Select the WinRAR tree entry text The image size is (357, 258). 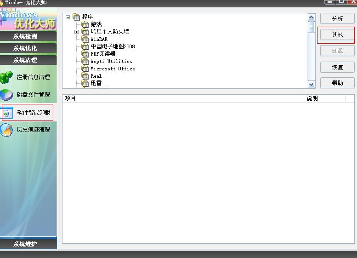pyautogui.click(x=99, y=39)
